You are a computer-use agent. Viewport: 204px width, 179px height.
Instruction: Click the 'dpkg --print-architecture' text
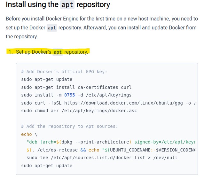coord(95,142)
